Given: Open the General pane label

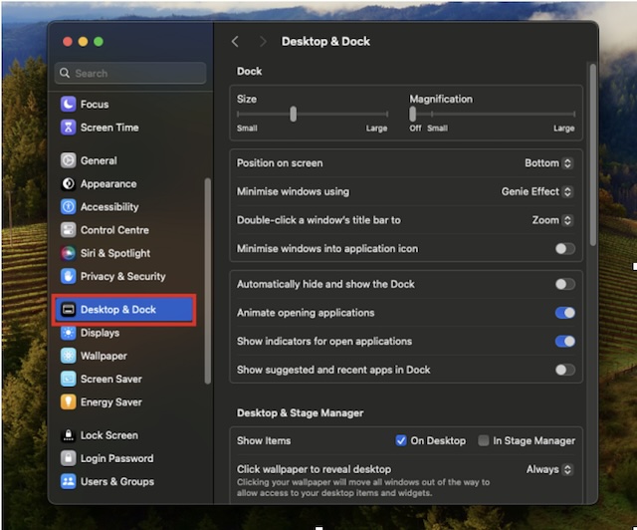Looking at the screenshot, I should [99, 160].
